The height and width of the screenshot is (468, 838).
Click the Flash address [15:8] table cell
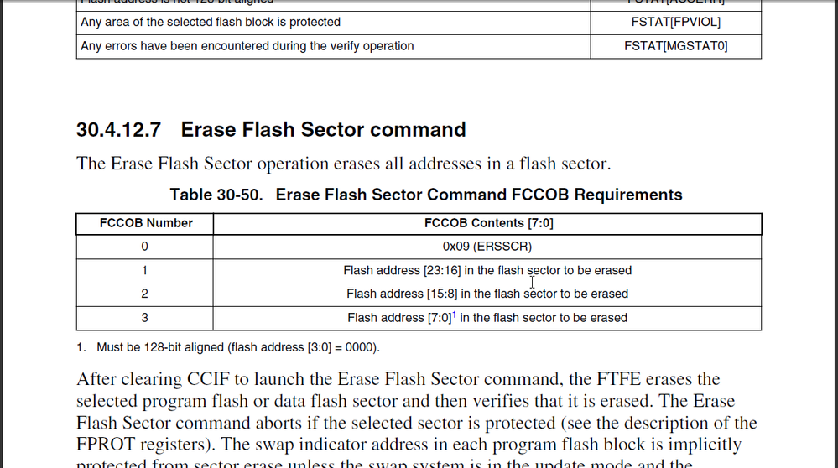[487, 294]
